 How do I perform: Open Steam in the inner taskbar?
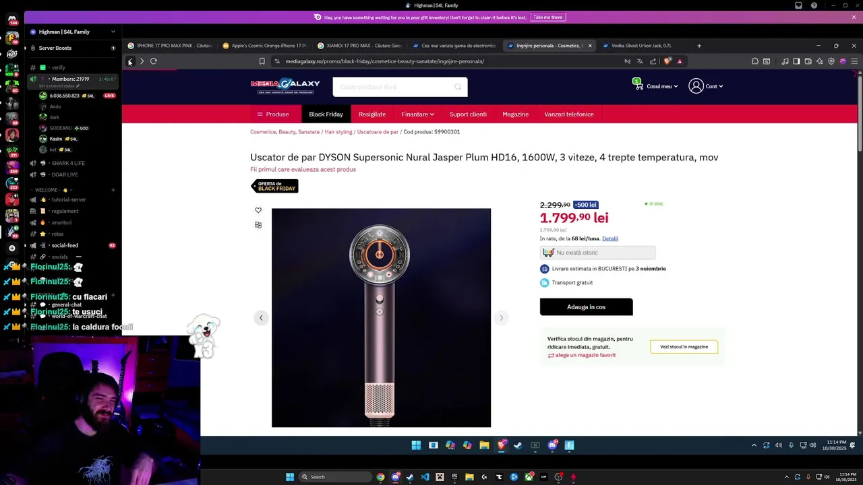pyautogui.click(x=518, y=445)
